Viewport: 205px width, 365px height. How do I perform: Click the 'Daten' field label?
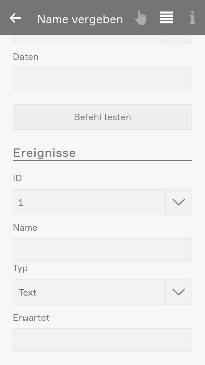coord(26,57)
